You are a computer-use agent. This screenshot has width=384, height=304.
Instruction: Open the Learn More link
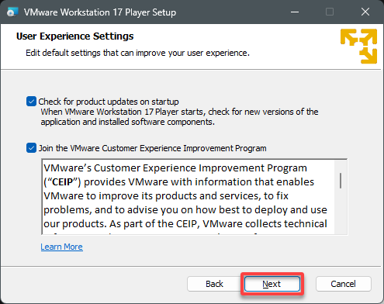click(x=61, y=247)
